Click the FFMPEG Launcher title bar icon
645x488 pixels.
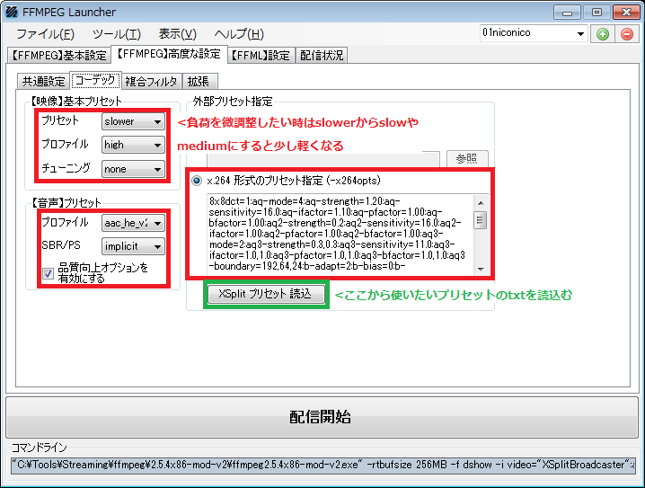pos(12,12)
